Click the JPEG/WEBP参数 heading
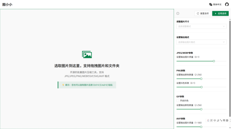 point(184,53)
